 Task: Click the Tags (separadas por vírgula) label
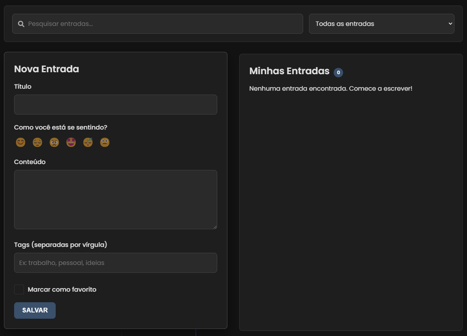(x=60, y=245)
